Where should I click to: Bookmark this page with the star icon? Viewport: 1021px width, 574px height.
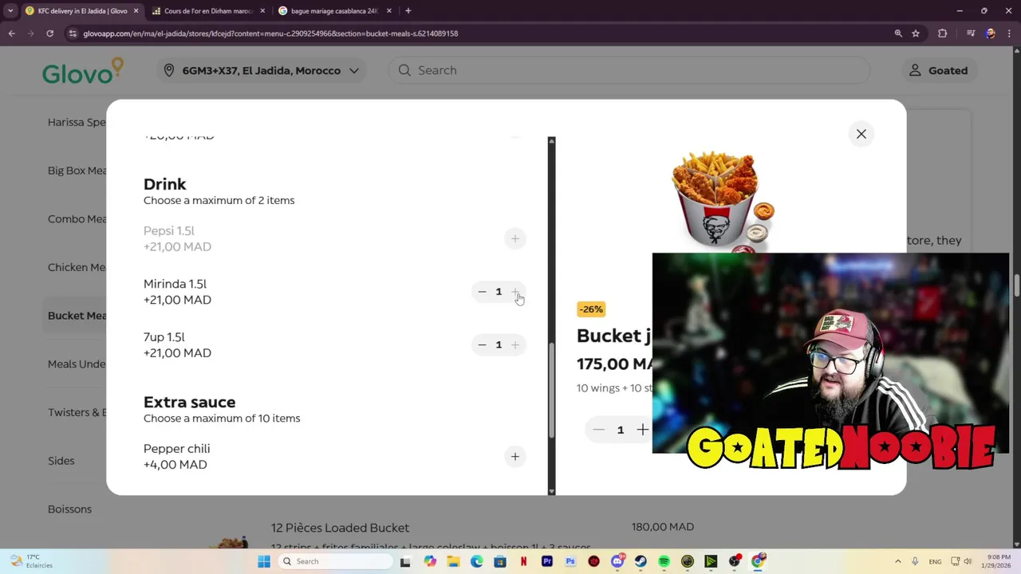916,33
